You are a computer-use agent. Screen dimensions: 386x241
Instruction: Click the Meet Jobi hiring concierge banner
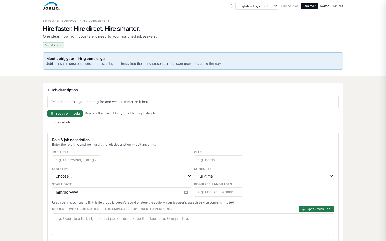(193, 61)
